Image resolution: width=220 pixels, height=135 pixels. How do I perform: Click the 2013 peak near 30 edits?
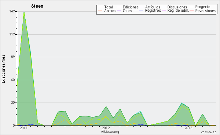(182, 103)
